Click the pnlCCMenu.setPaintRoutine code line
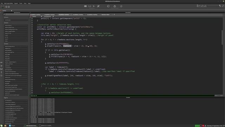225x127 pixels. (x=57, y=29)
